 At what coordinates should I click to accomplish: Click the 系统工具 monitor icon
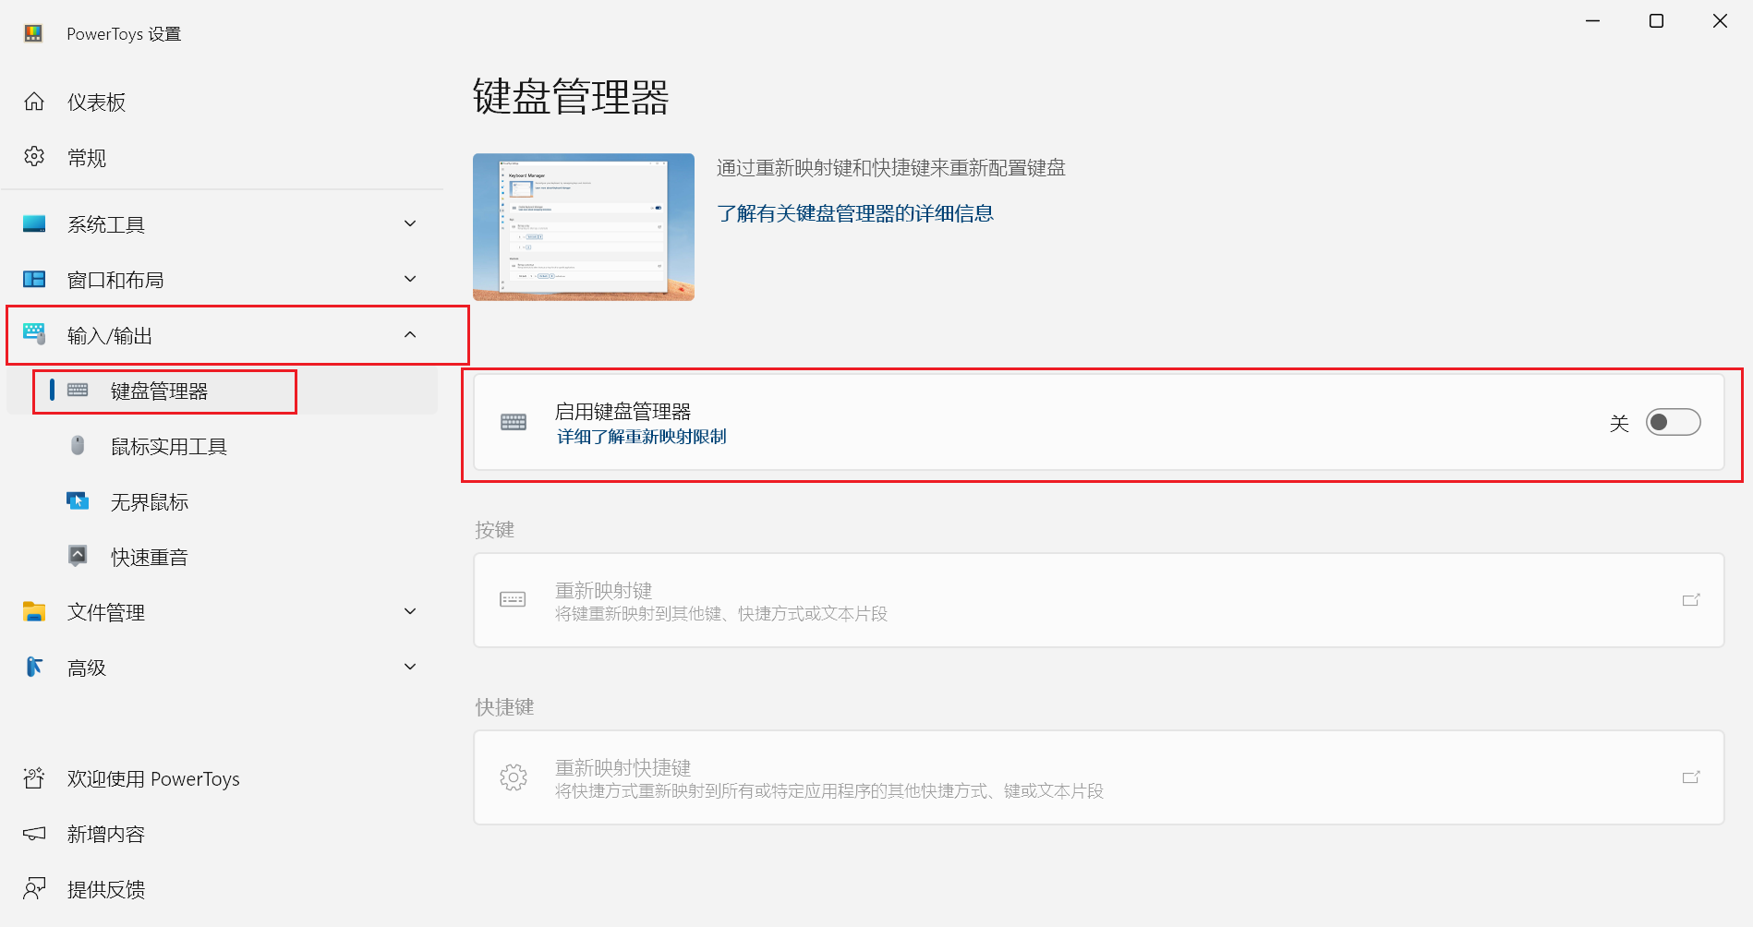34,223
